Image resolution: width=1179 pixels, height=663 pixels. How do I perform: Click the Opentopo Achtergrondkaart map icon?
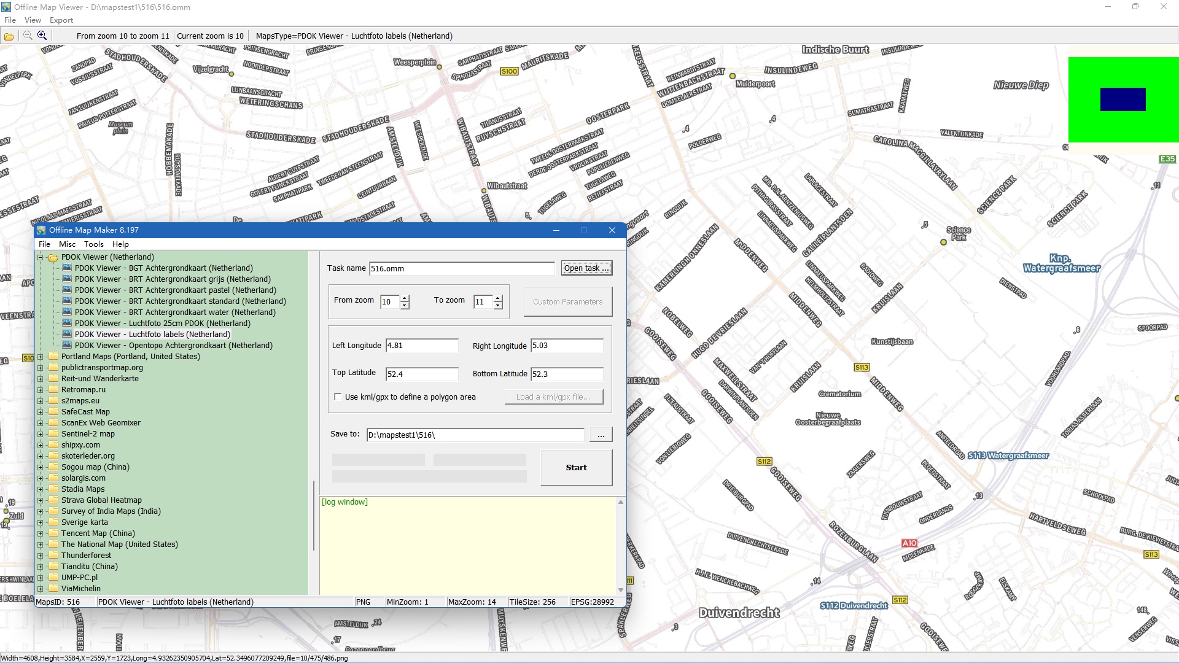[x=67, y=346]
